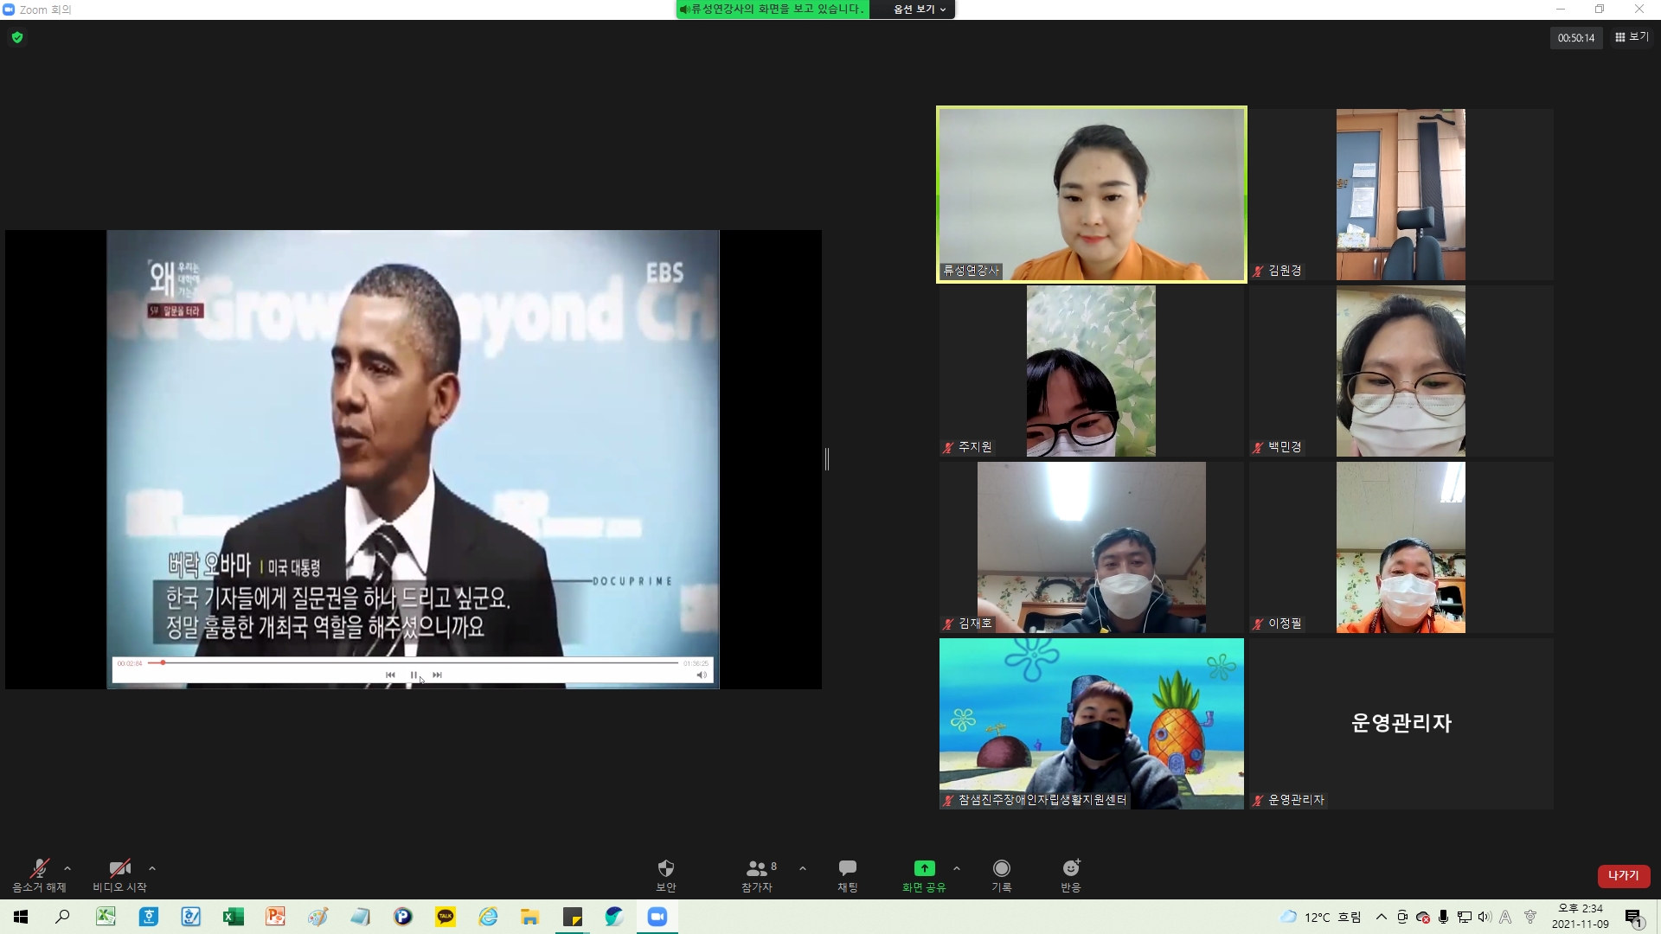Open Whale browser from the taskbar

[614, 917]
